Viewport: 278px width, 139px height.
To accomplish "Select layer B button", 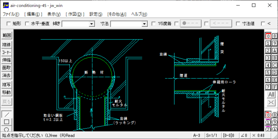I will coord(274,58).
